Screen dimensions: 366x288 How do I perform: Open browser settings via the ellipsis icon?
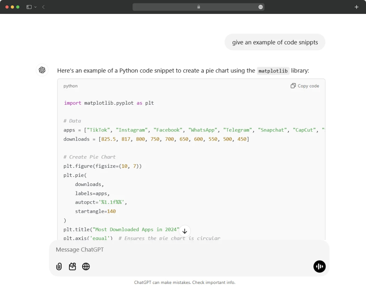tap(260, 7)
